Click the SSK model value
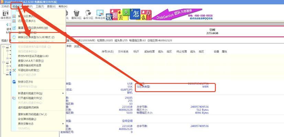 coord(130,87)
